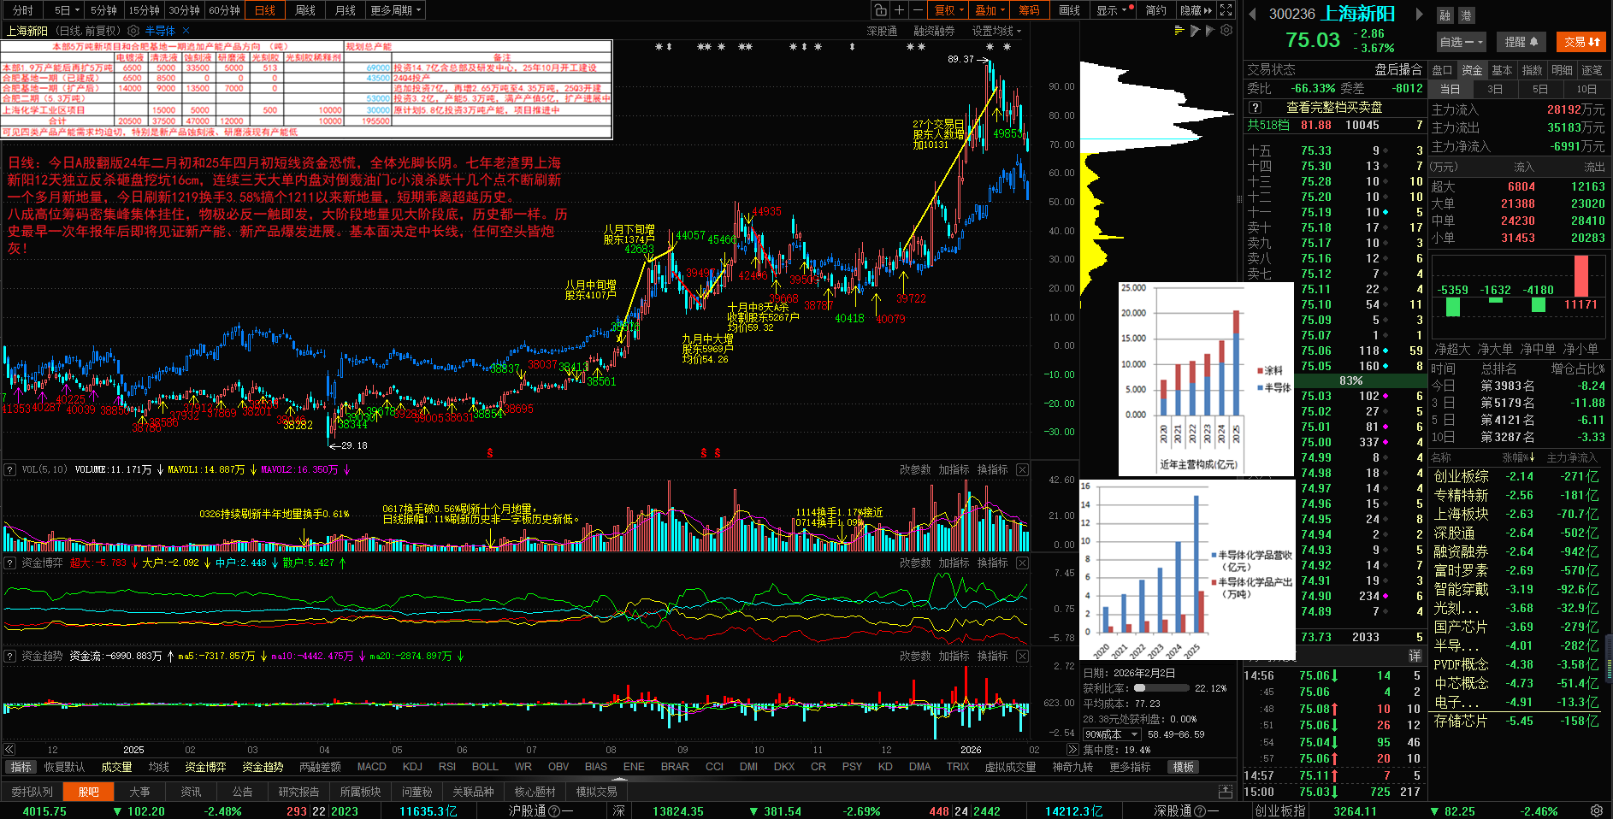
Task: Click the 提醒 alert button
Action: click(1521, 42)
